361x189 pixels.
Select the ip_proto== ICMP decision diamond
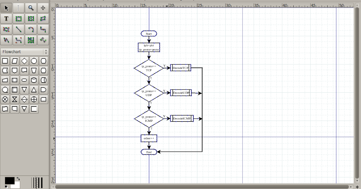(x=149, y=118)
